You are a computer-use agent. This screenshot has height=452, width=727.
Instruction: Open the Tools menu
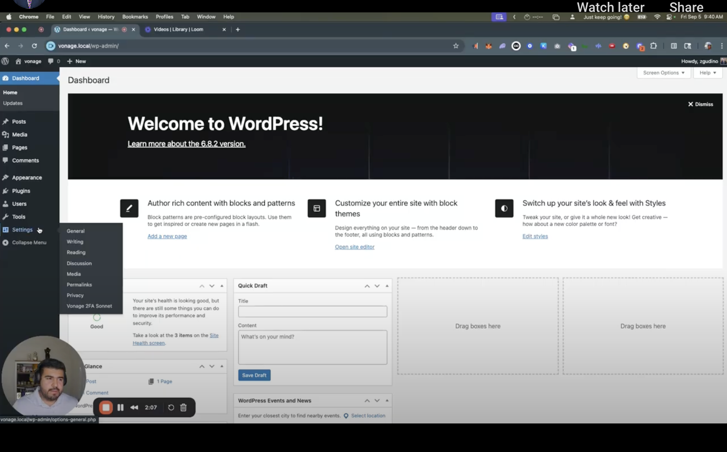pos(19,216)
